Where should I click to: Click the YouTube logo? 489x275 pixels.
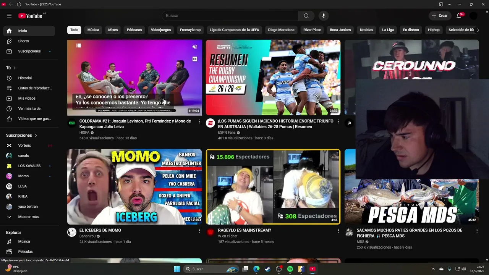pyautogui.click(x=30, y=16)
